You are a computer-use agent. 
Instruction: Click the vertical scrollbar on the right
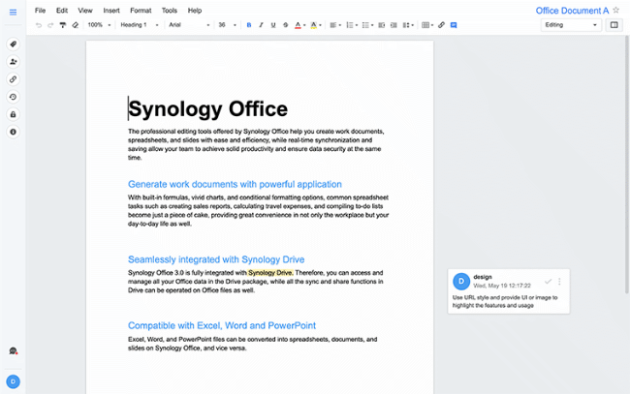626,165
